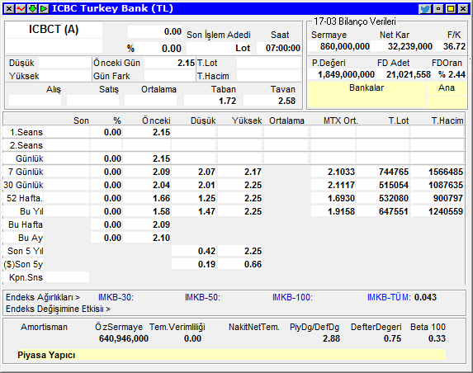The width and height of the screenshot is (473, 373).
Task: Click the Bu Ay row label
Action: point(31,238)
